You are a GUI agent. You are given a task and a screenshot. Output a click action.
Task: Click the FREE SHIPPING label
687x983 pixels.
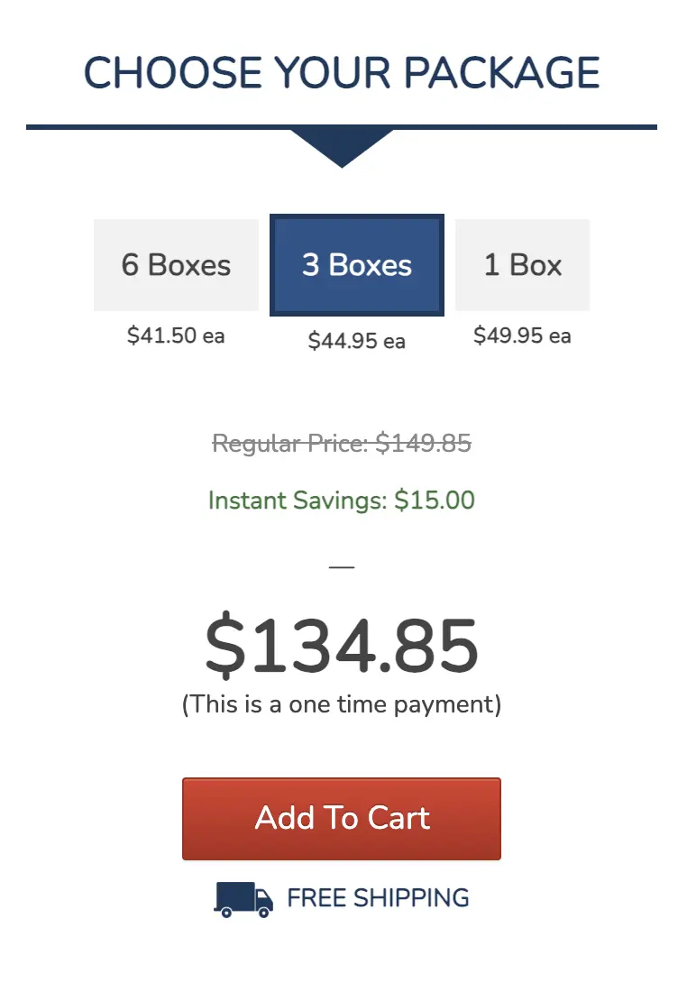377,897
